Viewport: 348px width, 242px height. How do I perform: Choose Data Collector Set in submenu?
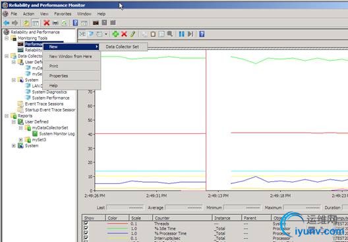click(x=123, y=47)
